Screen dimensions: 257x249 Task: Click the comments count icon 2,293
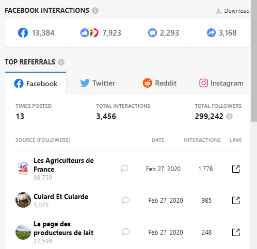tap(152, 32)
